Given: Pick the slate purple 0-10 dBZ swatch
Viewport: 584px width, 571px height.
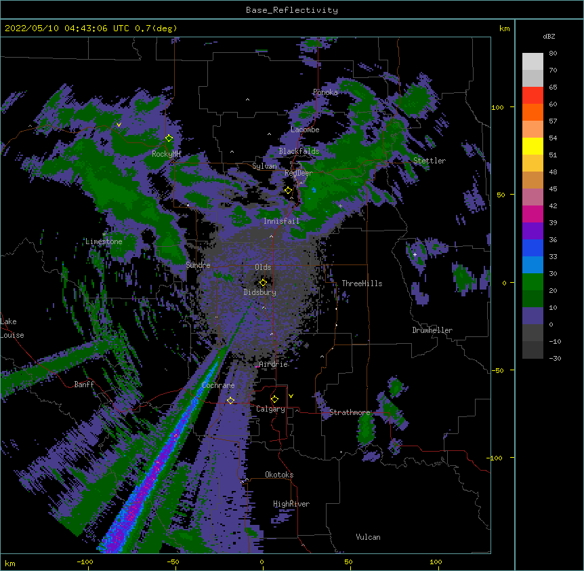Looking at the screenshot, I should (533, 316).
